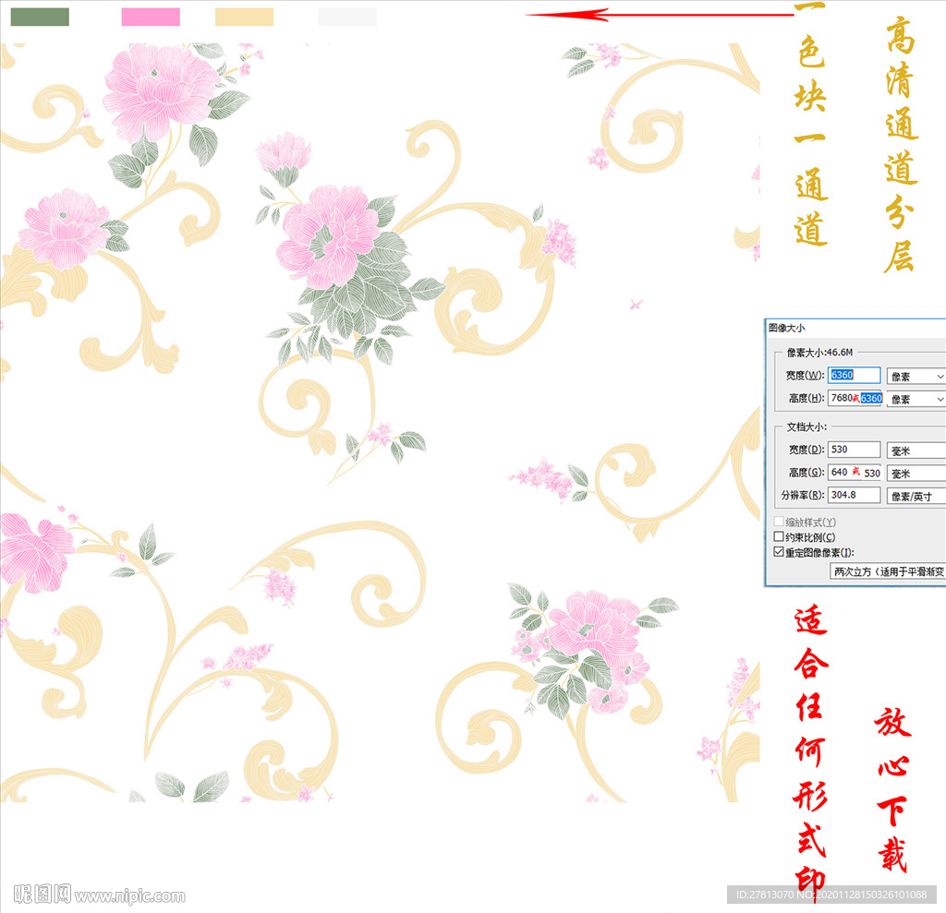
Task: Click the red arrow pointing left
Action: tap(658, 14)
